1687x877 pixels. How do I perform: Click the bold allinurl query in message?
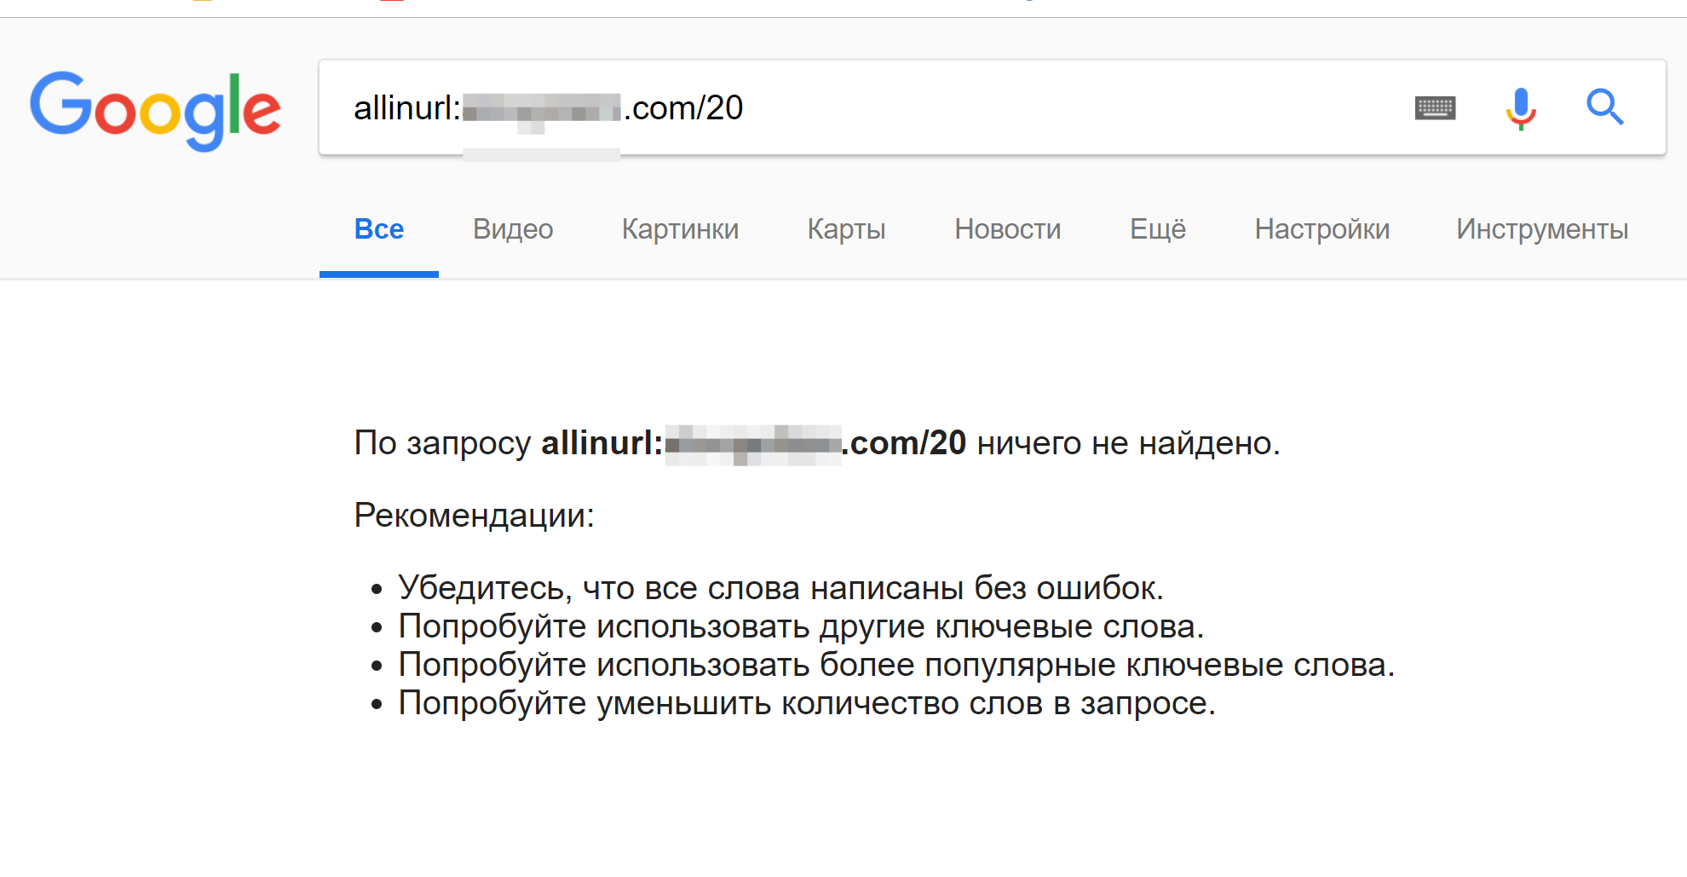[753, 443]
